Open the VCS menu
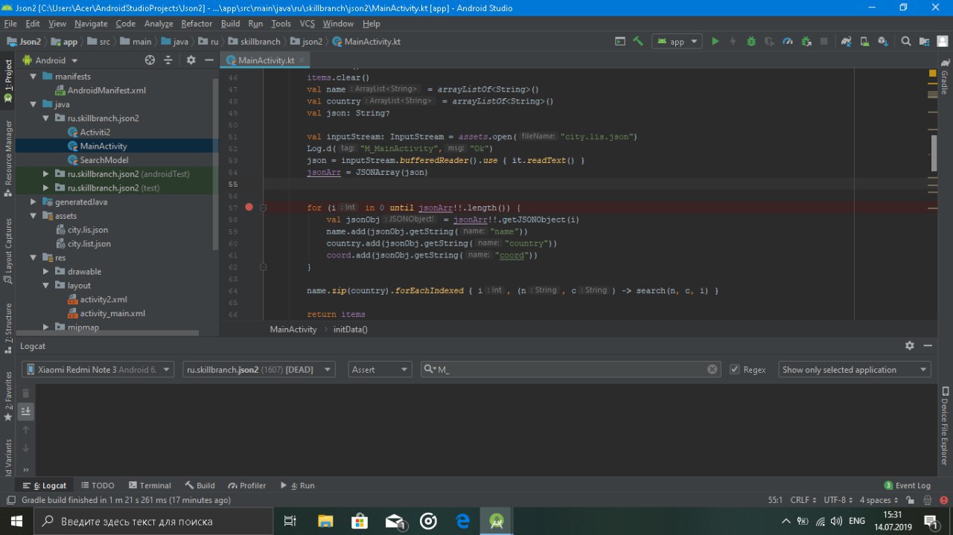The width and height of the screenshot is (953, 535). [x=307, y=24]
